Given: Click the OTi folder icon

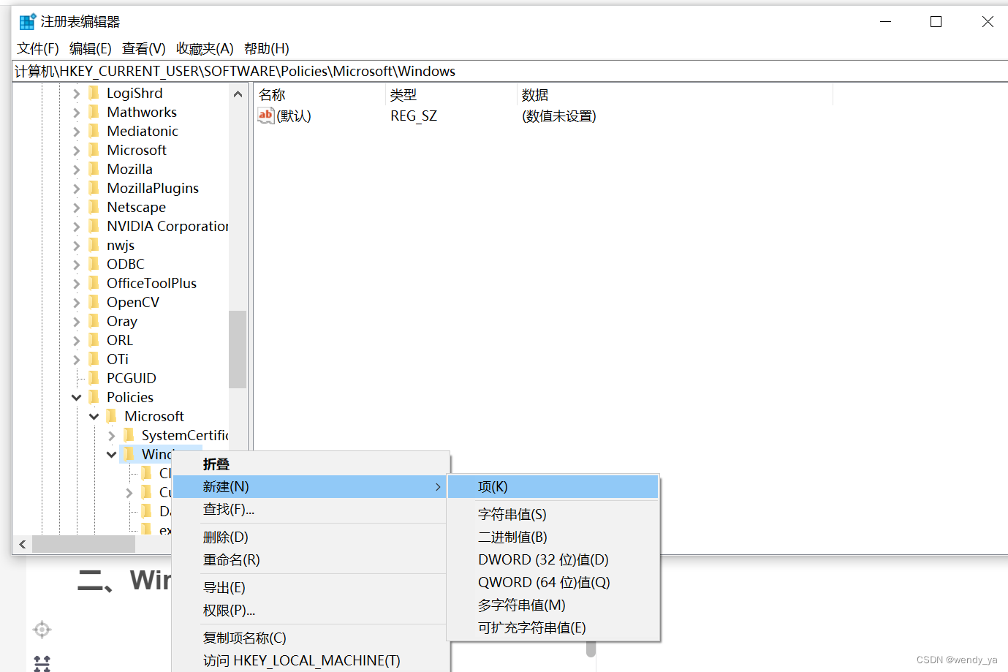Looking at the screenshot, I should click(94, 359).
